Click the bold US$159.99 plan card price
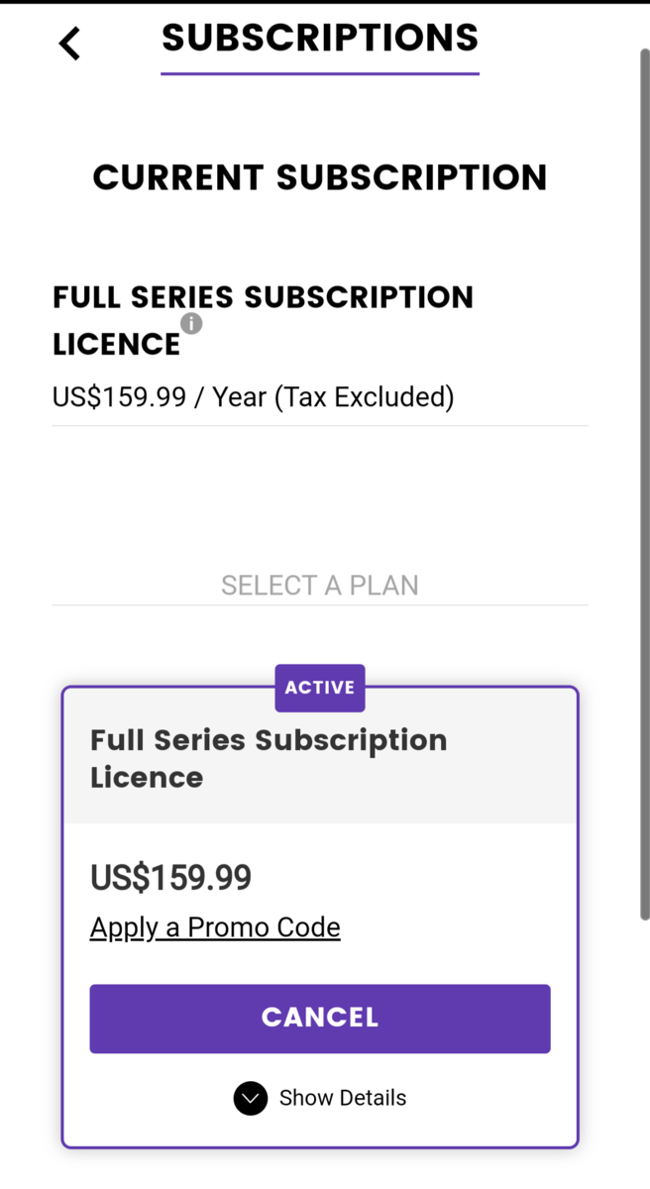Image resolution: width=650 pixels, height=1189 pixels. click(170, 878)
